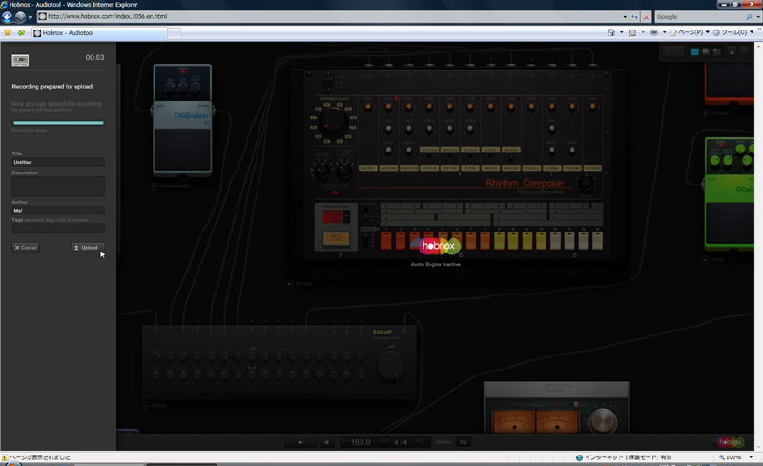Click the 160.0 tempo value

tap(361, 442)
